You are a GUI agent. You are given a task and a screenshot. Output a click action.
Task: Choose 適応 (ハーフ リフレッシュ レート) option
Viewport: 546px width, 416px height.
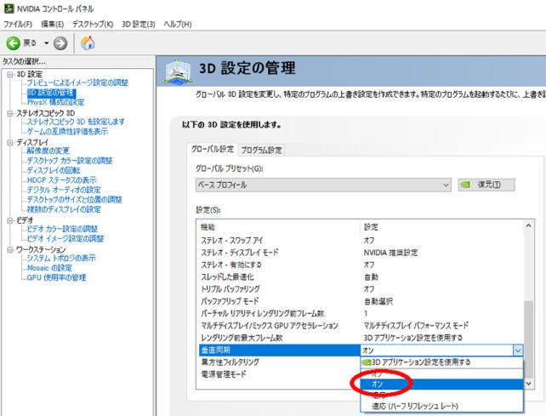pos(441,406)
